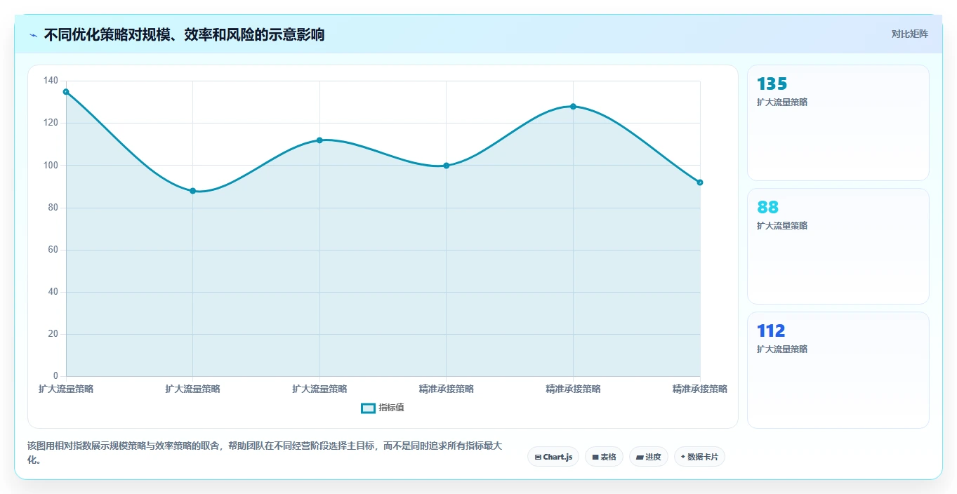This screenshot has width=957, height=494.
Task: Click the Chart.js badge
Action: tap(553, 457)
